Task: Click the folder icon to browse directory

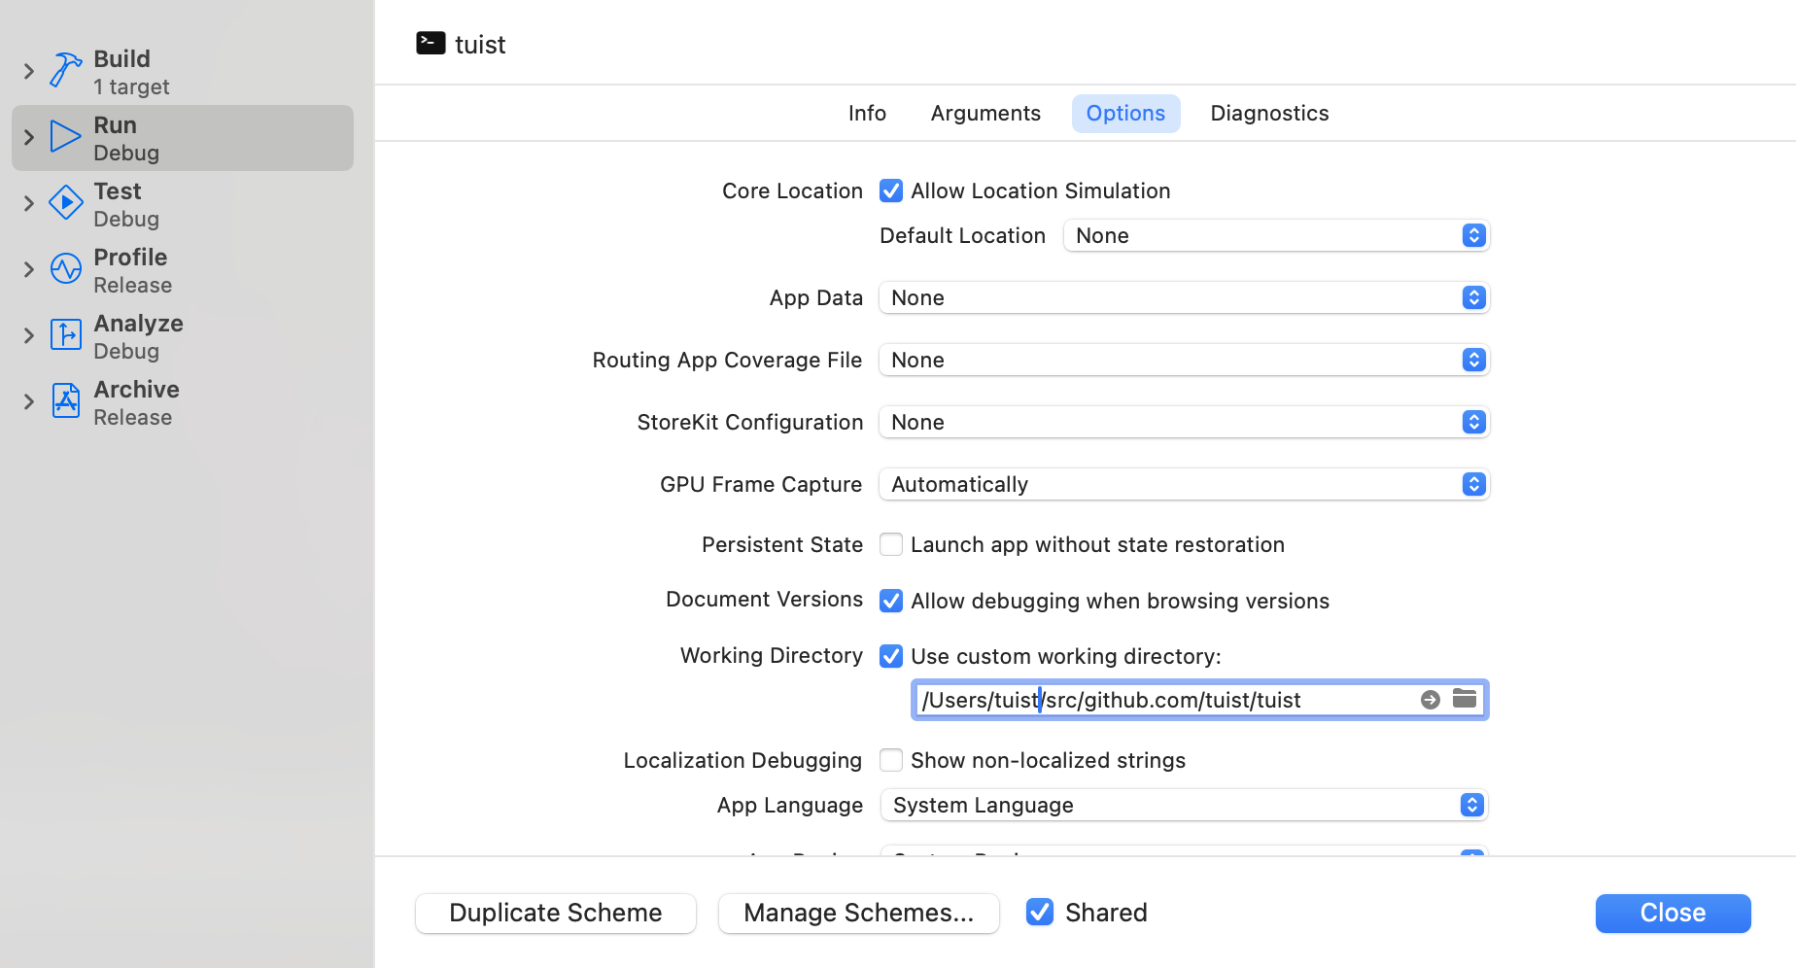Action: coord(1464,699)
